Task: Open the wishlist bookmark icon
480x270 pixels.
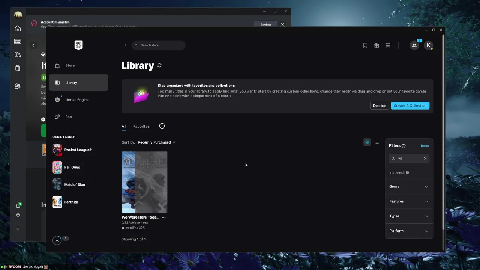Action: coord(365,45)
